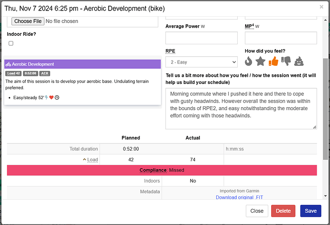Open the Download original .FIT link

click(x=239, y=197)
